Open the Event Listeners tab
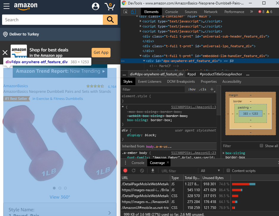This screenshot has width=279, height=216. (150, 82)
